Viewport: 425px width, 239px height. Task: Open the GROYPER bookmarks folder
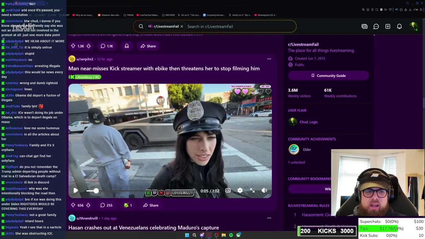[x=168, y=15]
